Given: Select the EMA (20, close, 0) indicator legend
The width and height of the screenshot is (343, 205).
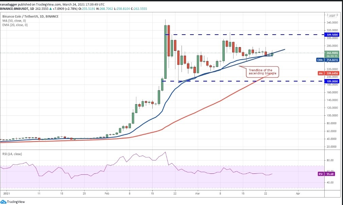Looking at the screenshot, I should coord(15,25).
